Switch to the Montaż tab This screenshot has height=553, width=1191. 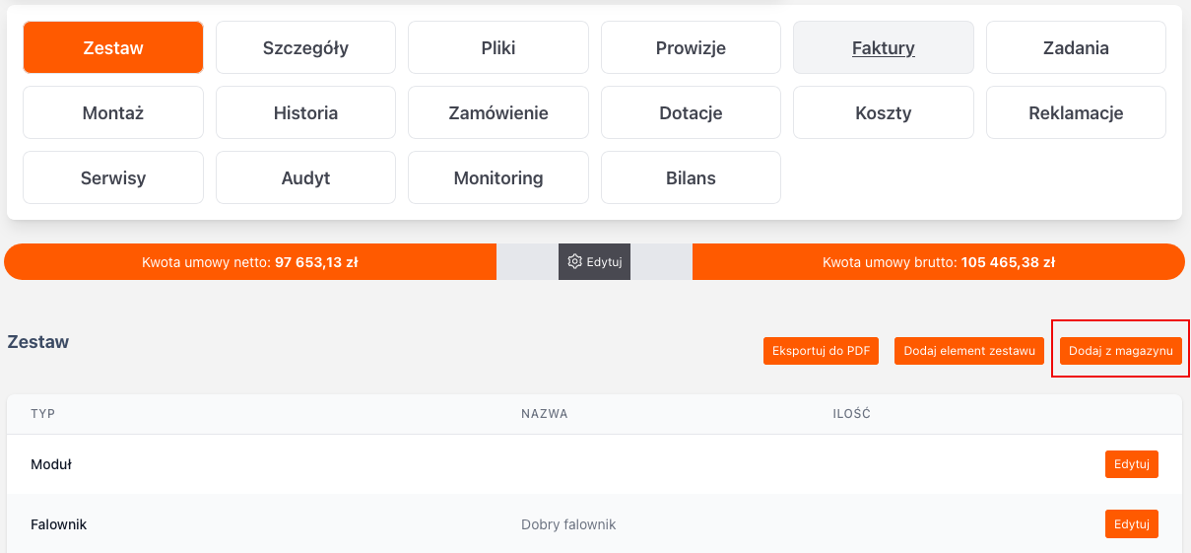(x=113, y=112)
